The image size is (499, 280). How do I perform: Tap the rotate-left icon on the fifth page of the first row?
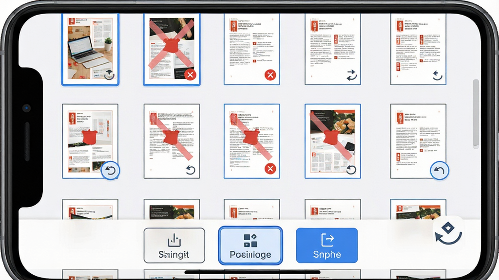pos(438,75)
